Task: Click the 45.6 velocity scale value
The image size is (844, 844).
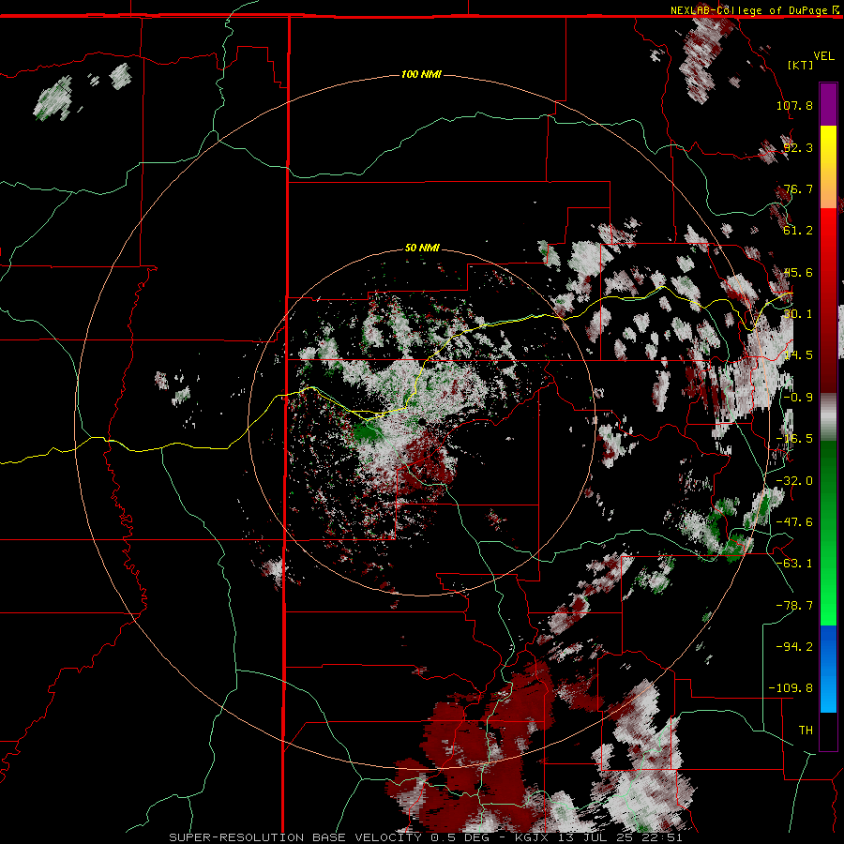Action: click(x=798, y=272)
